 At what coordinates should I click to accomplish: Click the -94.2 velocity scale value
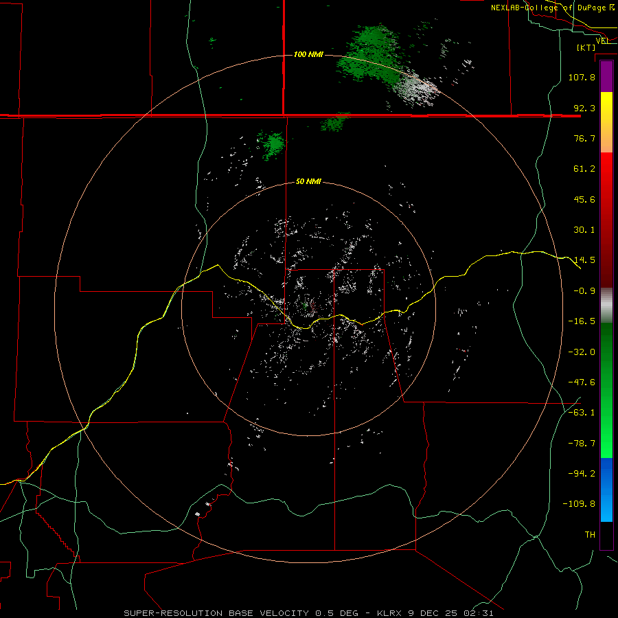click(582, 474)
